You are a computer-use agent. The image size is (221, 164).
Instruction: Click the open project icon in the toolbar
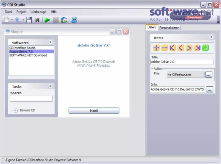[17, 20]
